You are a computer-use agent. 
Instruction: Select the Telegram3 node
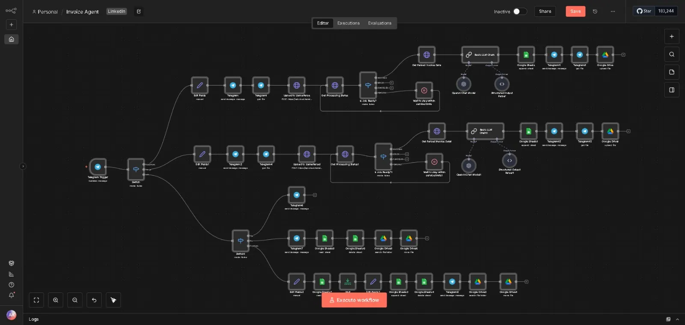pos(235,154)
